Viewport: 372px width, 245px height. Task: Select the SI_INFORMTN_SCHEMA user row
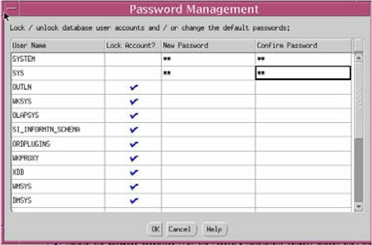click(x=57, y=130)
